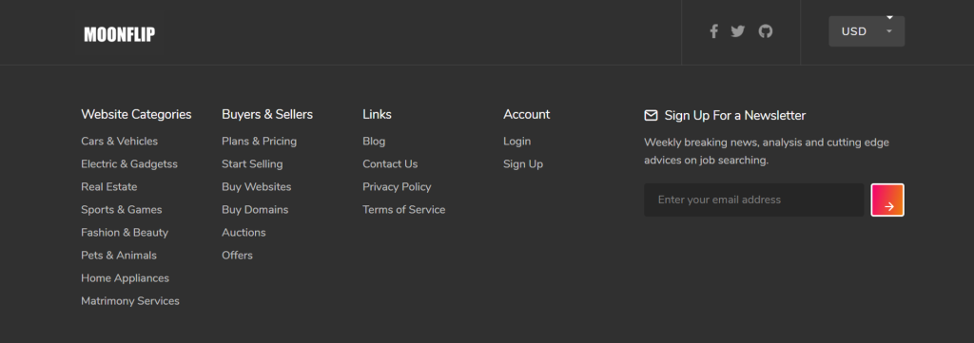
Task: Open the Twitter social icon
Action: pos(737,31)
